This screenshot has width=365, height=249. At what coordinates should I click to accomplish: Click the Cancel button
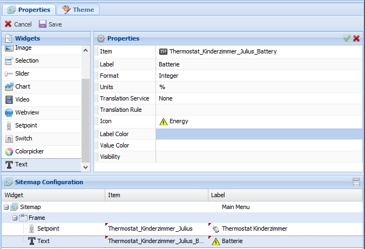click(x=18, y=24)
